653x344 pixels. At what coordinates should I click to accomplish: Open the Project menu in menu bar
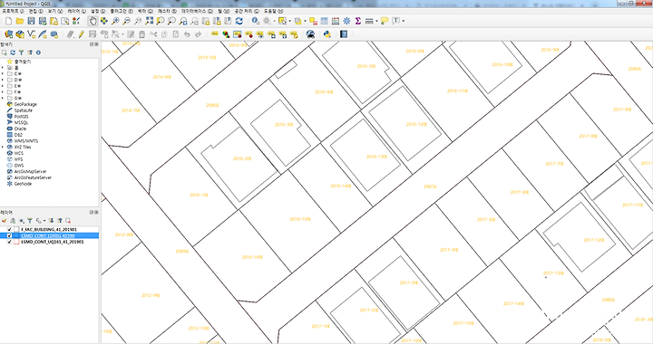[x=13, y=11]
